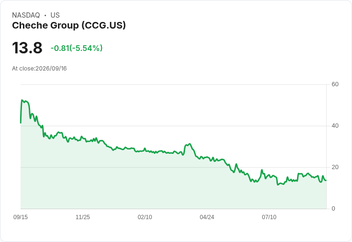Click the 07/10 x-axis date label

tap(269, 217)
